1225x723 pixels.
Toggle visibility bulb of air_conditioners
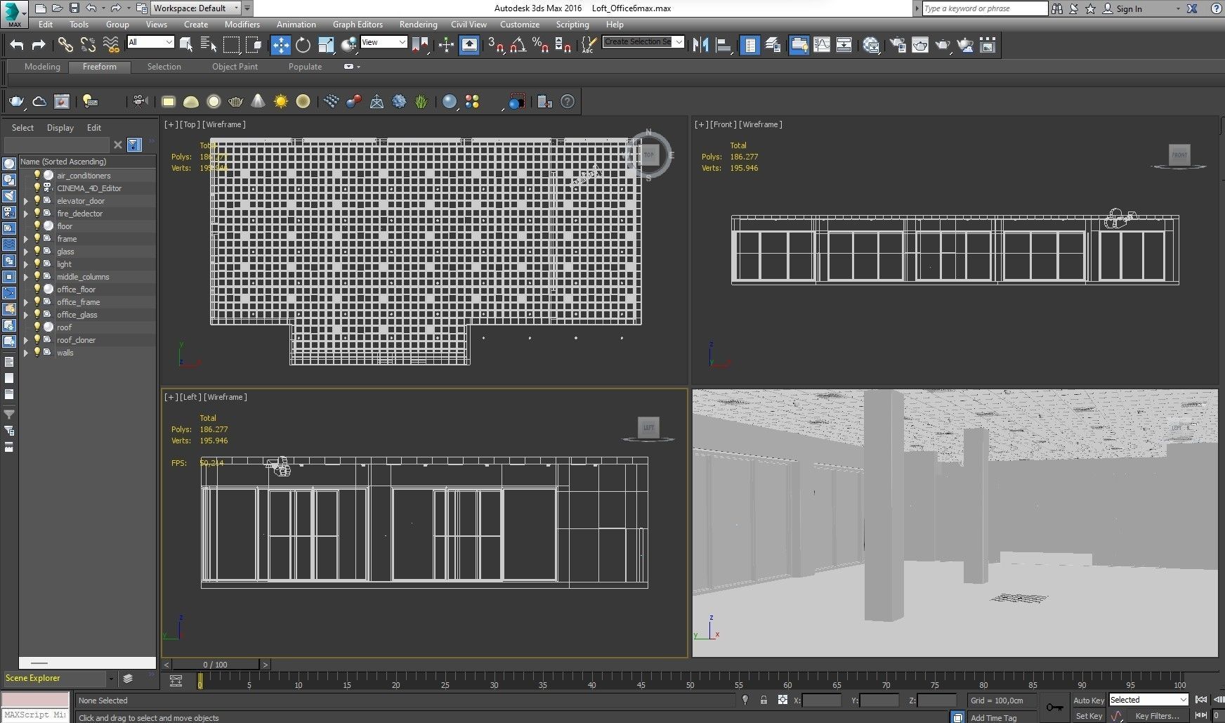pos(37,176)
